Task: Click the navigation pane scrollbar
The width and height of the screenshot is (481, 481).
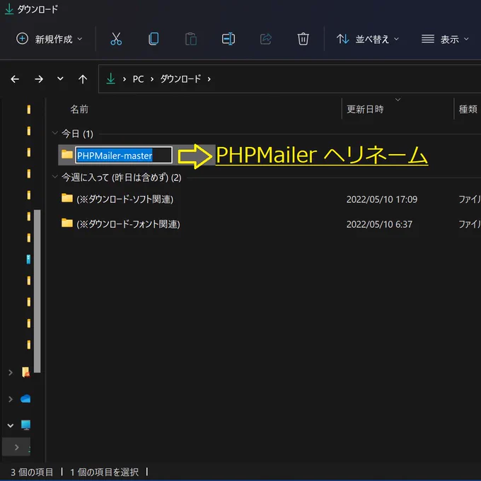Action: (x=37, y=291)
